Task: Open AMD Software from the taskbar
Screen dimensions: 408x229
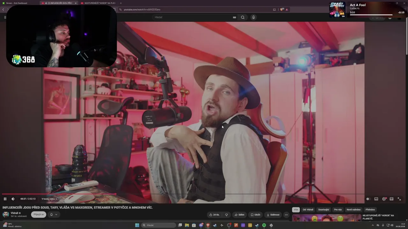Action: point(236,225)
